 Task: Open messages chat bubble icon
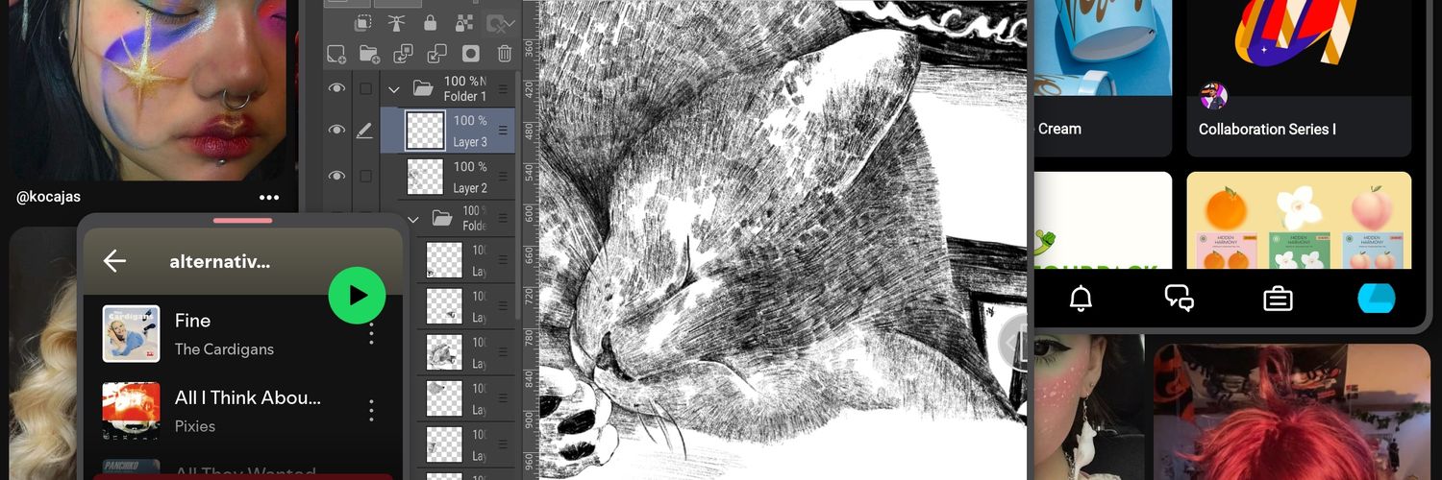(1180, 299)
